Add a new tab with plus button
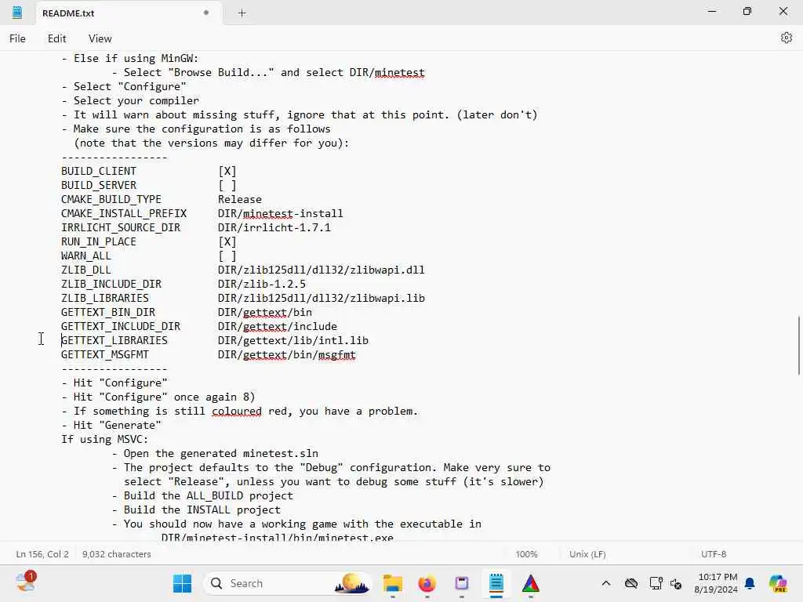This screenshot has height=602, width=803. [x=242, y=13]
